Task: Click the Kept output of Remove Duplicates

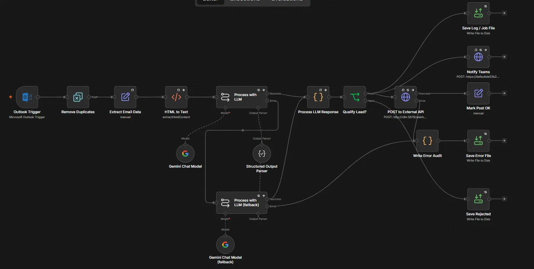Action: [89, 97]
